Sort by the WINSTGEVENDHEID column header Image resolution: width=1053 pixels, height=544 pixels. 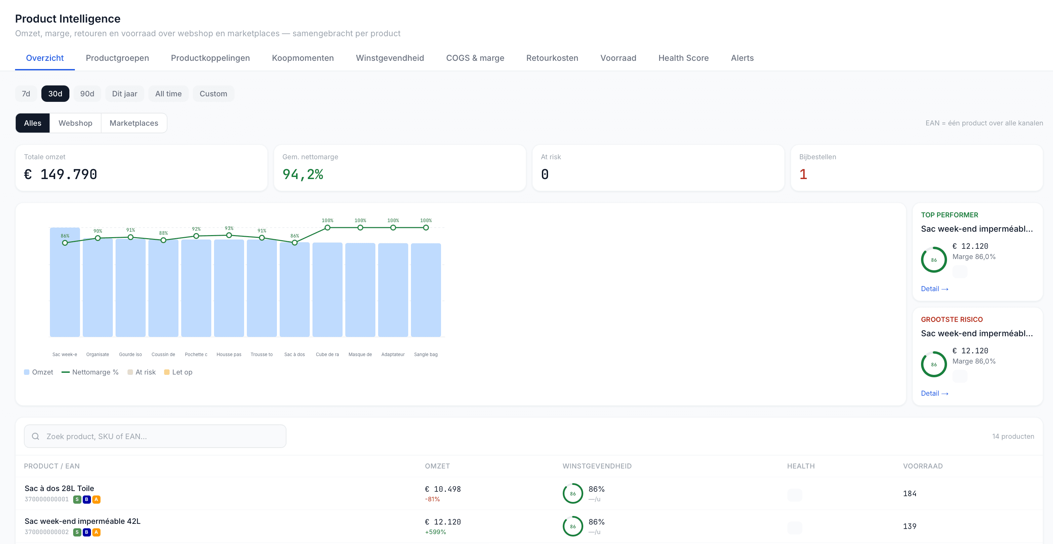click(597, 466)
